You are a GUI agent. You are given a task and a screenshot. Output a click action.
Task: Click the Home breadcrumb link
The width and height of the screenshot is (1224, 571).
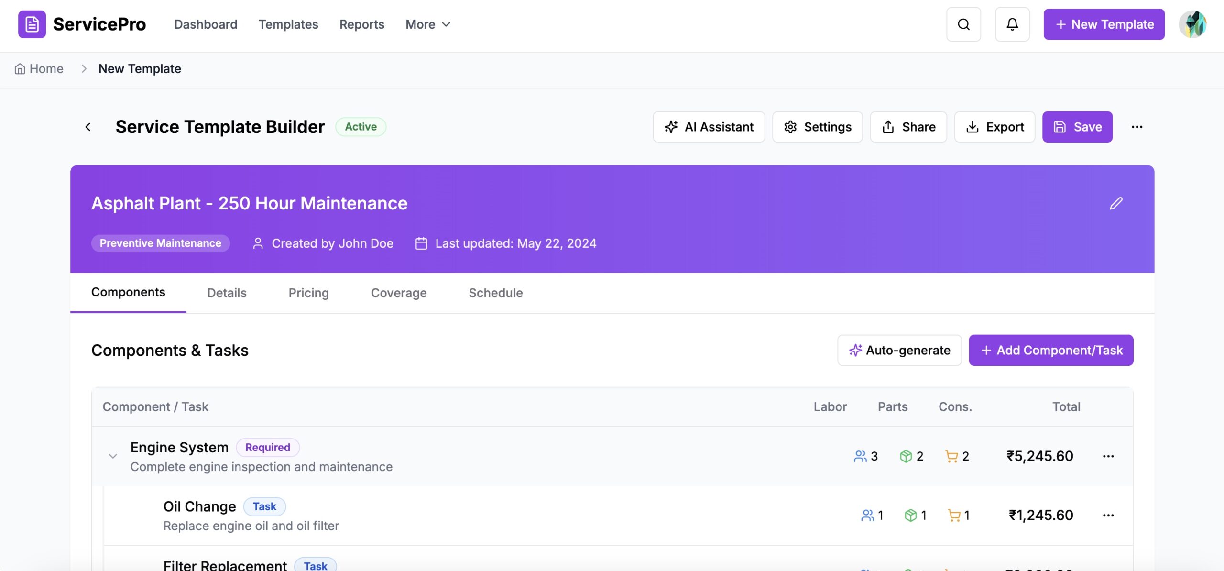coord(39,69)
